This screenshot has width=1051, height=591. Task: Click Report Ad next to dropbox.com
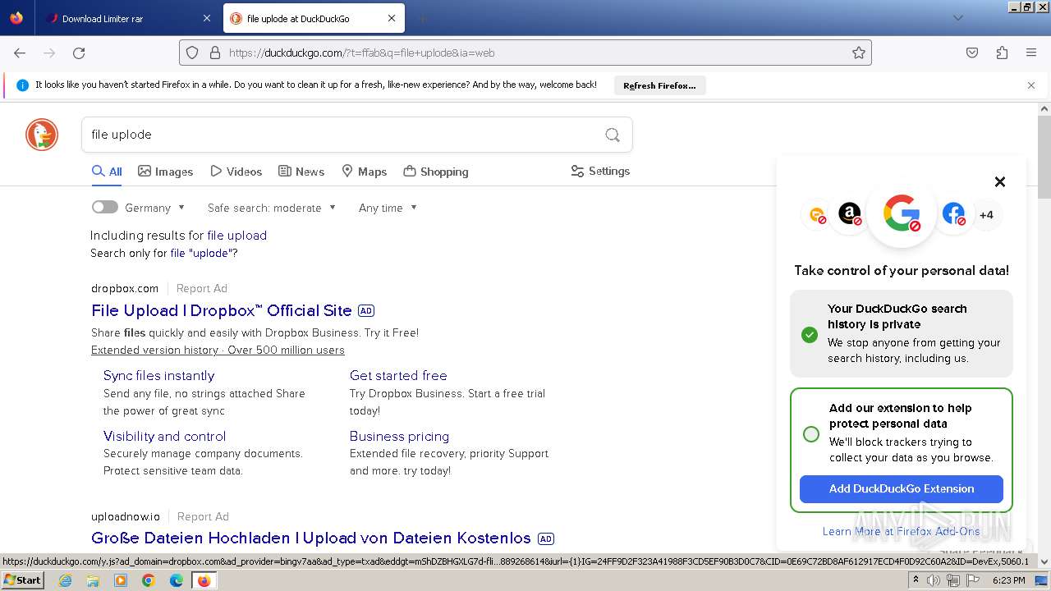202,288
